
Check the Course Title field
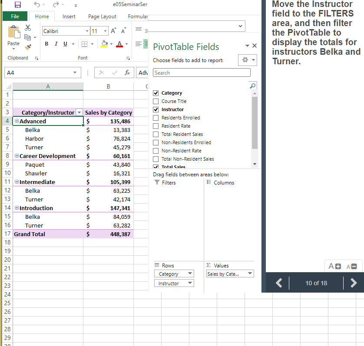[x=156, y=101]
